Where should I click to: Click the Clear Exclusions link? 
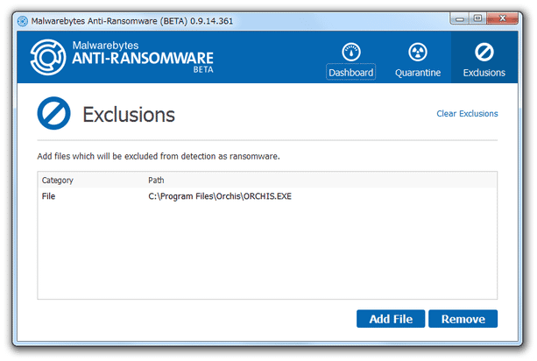click(x=467, y=113)
